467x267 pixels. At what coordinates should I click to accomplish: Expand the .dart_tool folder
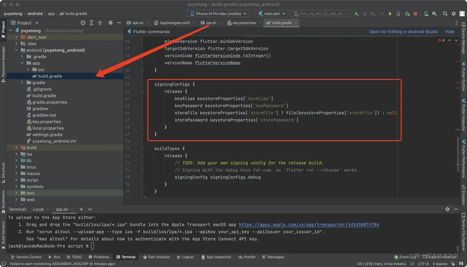tap(16, 37)
